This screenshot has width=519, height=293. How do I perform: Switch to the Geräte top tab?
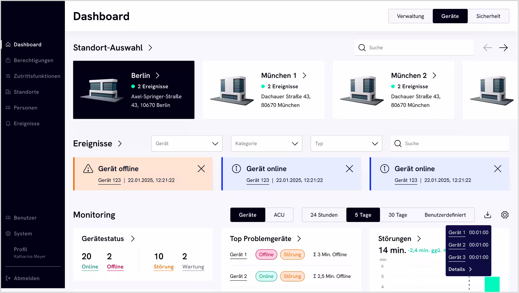coord(450,16)
